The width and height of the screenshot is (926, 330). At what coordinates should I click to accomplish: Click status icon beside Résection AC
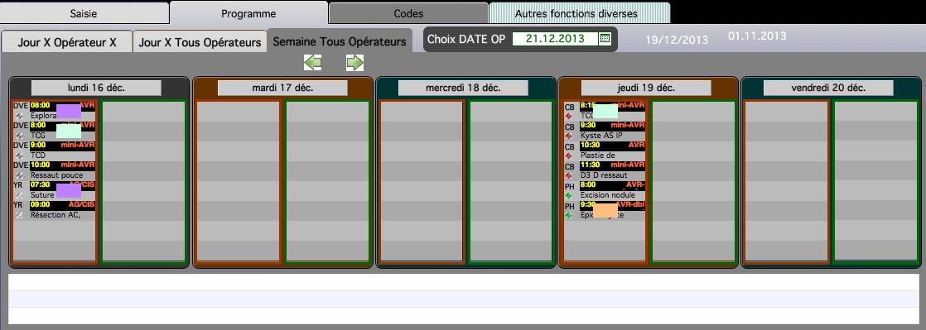(x=19, y=215)
